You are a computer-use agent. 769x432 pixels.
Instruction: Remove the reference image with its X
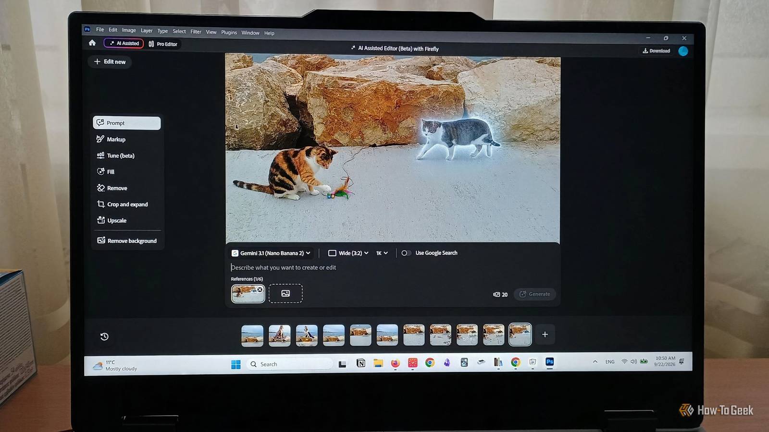tap(260, 289)
